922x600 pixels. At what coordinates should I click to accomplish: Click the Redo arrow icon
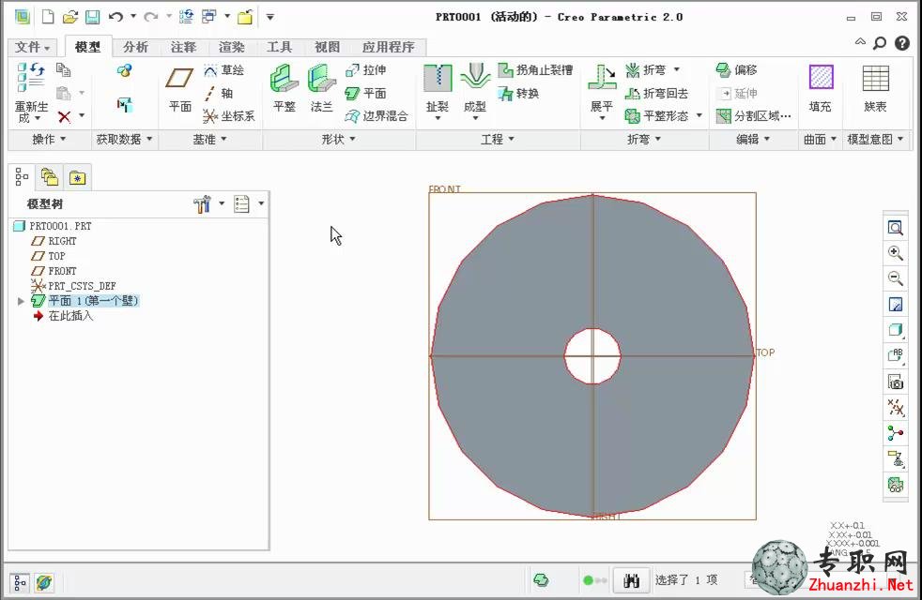pyautogui.click(x=151, y=17)
